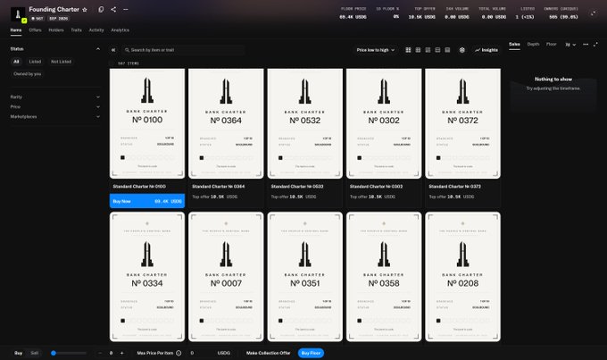Viewport: 607px width, 360px height.
Task: Switch chart panel to Sales tab
Action: (514, 44)
